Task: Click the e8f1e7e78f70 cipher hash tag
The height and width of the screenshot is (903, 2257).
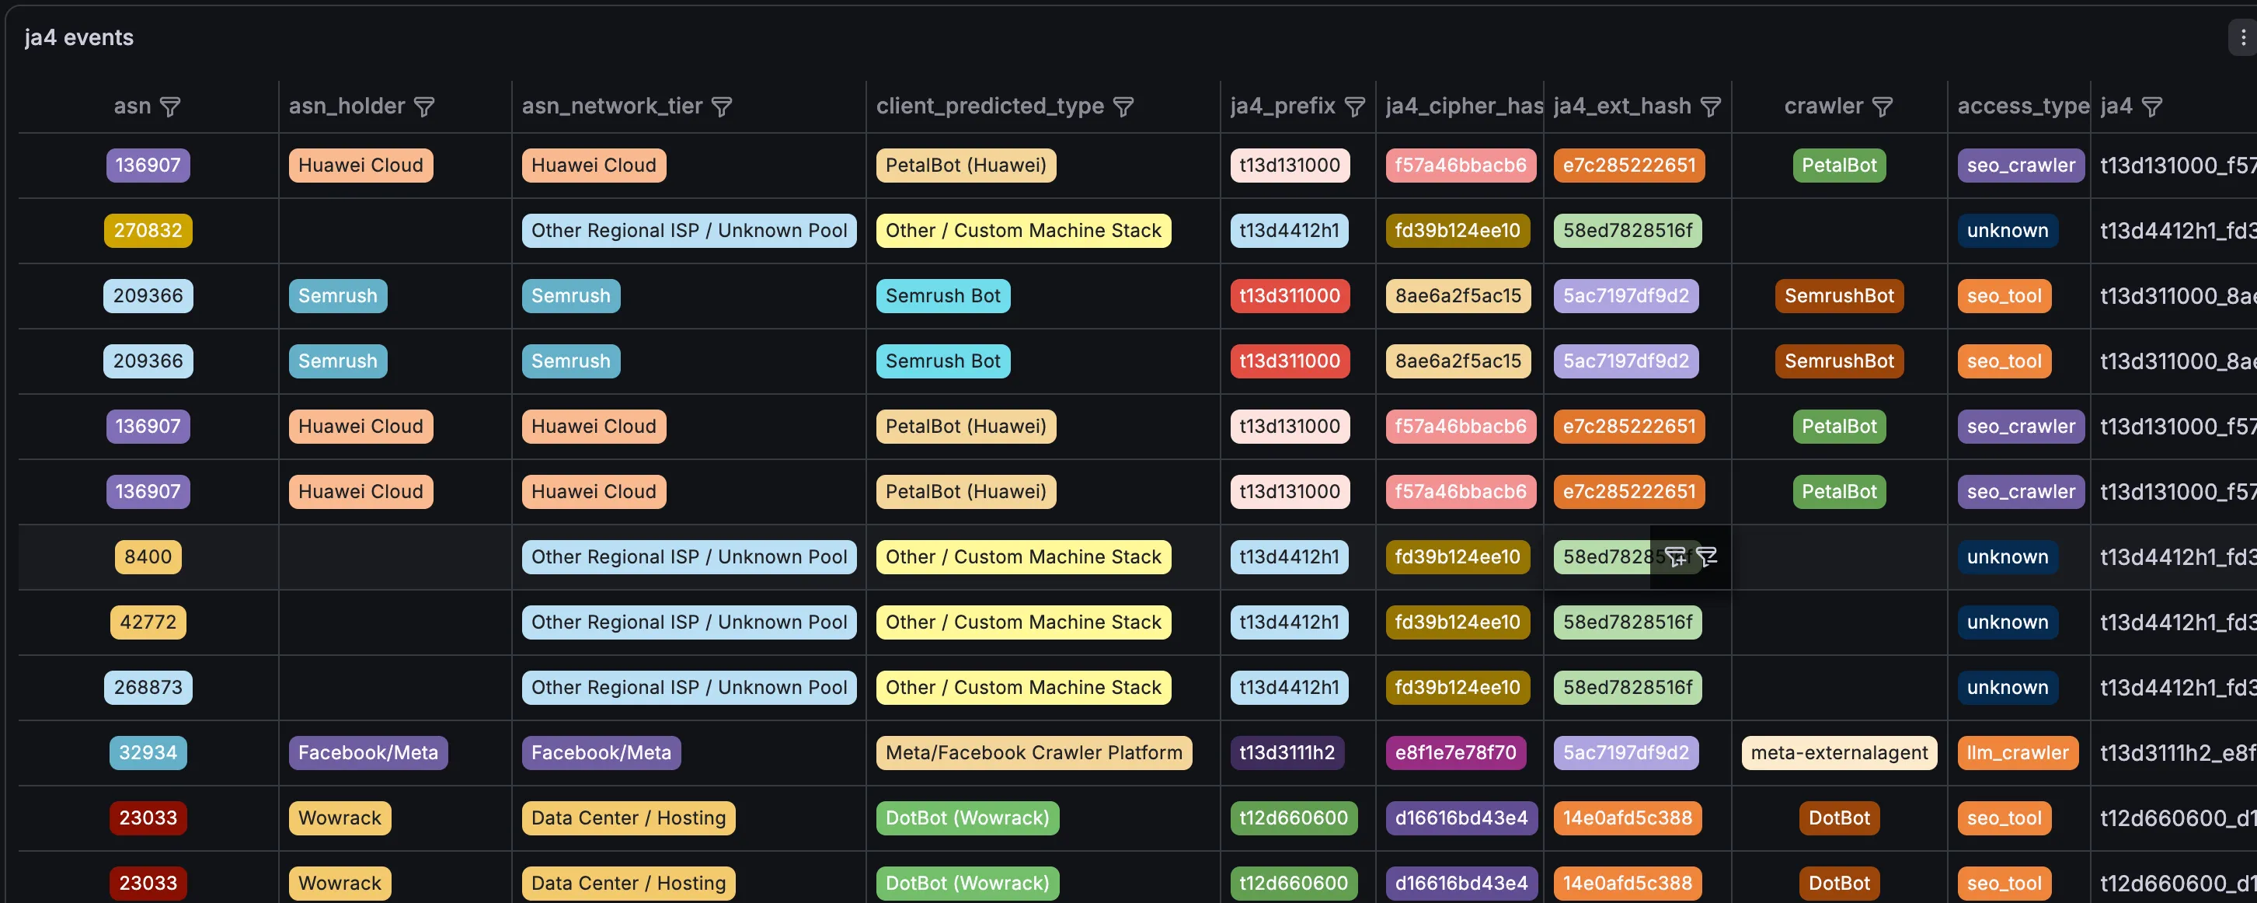Action: pyautogui.click(x=1455, y=753)
